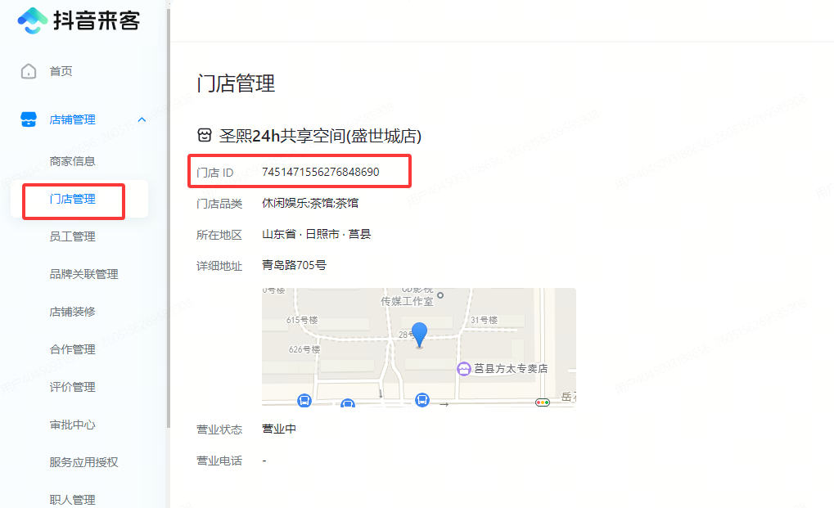Select 门店管理 submenu item
This screenshot has width=834, height=508.
72,199
